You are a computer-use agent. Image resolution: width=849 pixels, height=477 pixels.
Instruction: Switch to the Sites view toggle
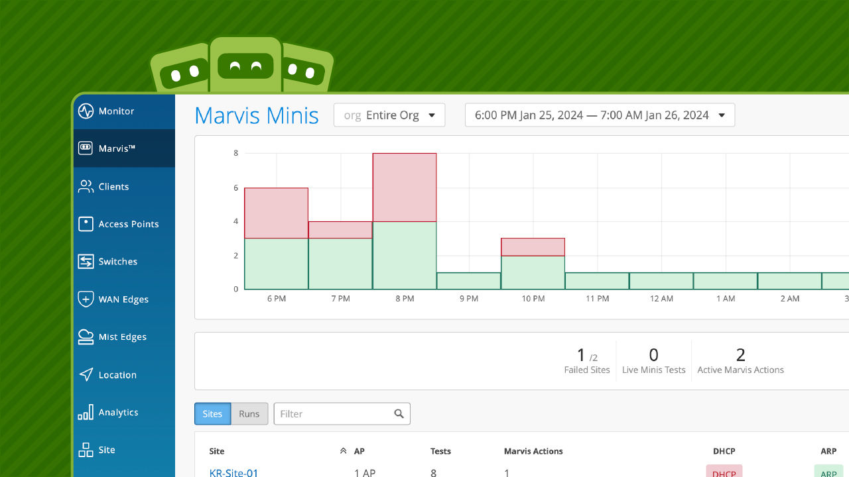212,414
